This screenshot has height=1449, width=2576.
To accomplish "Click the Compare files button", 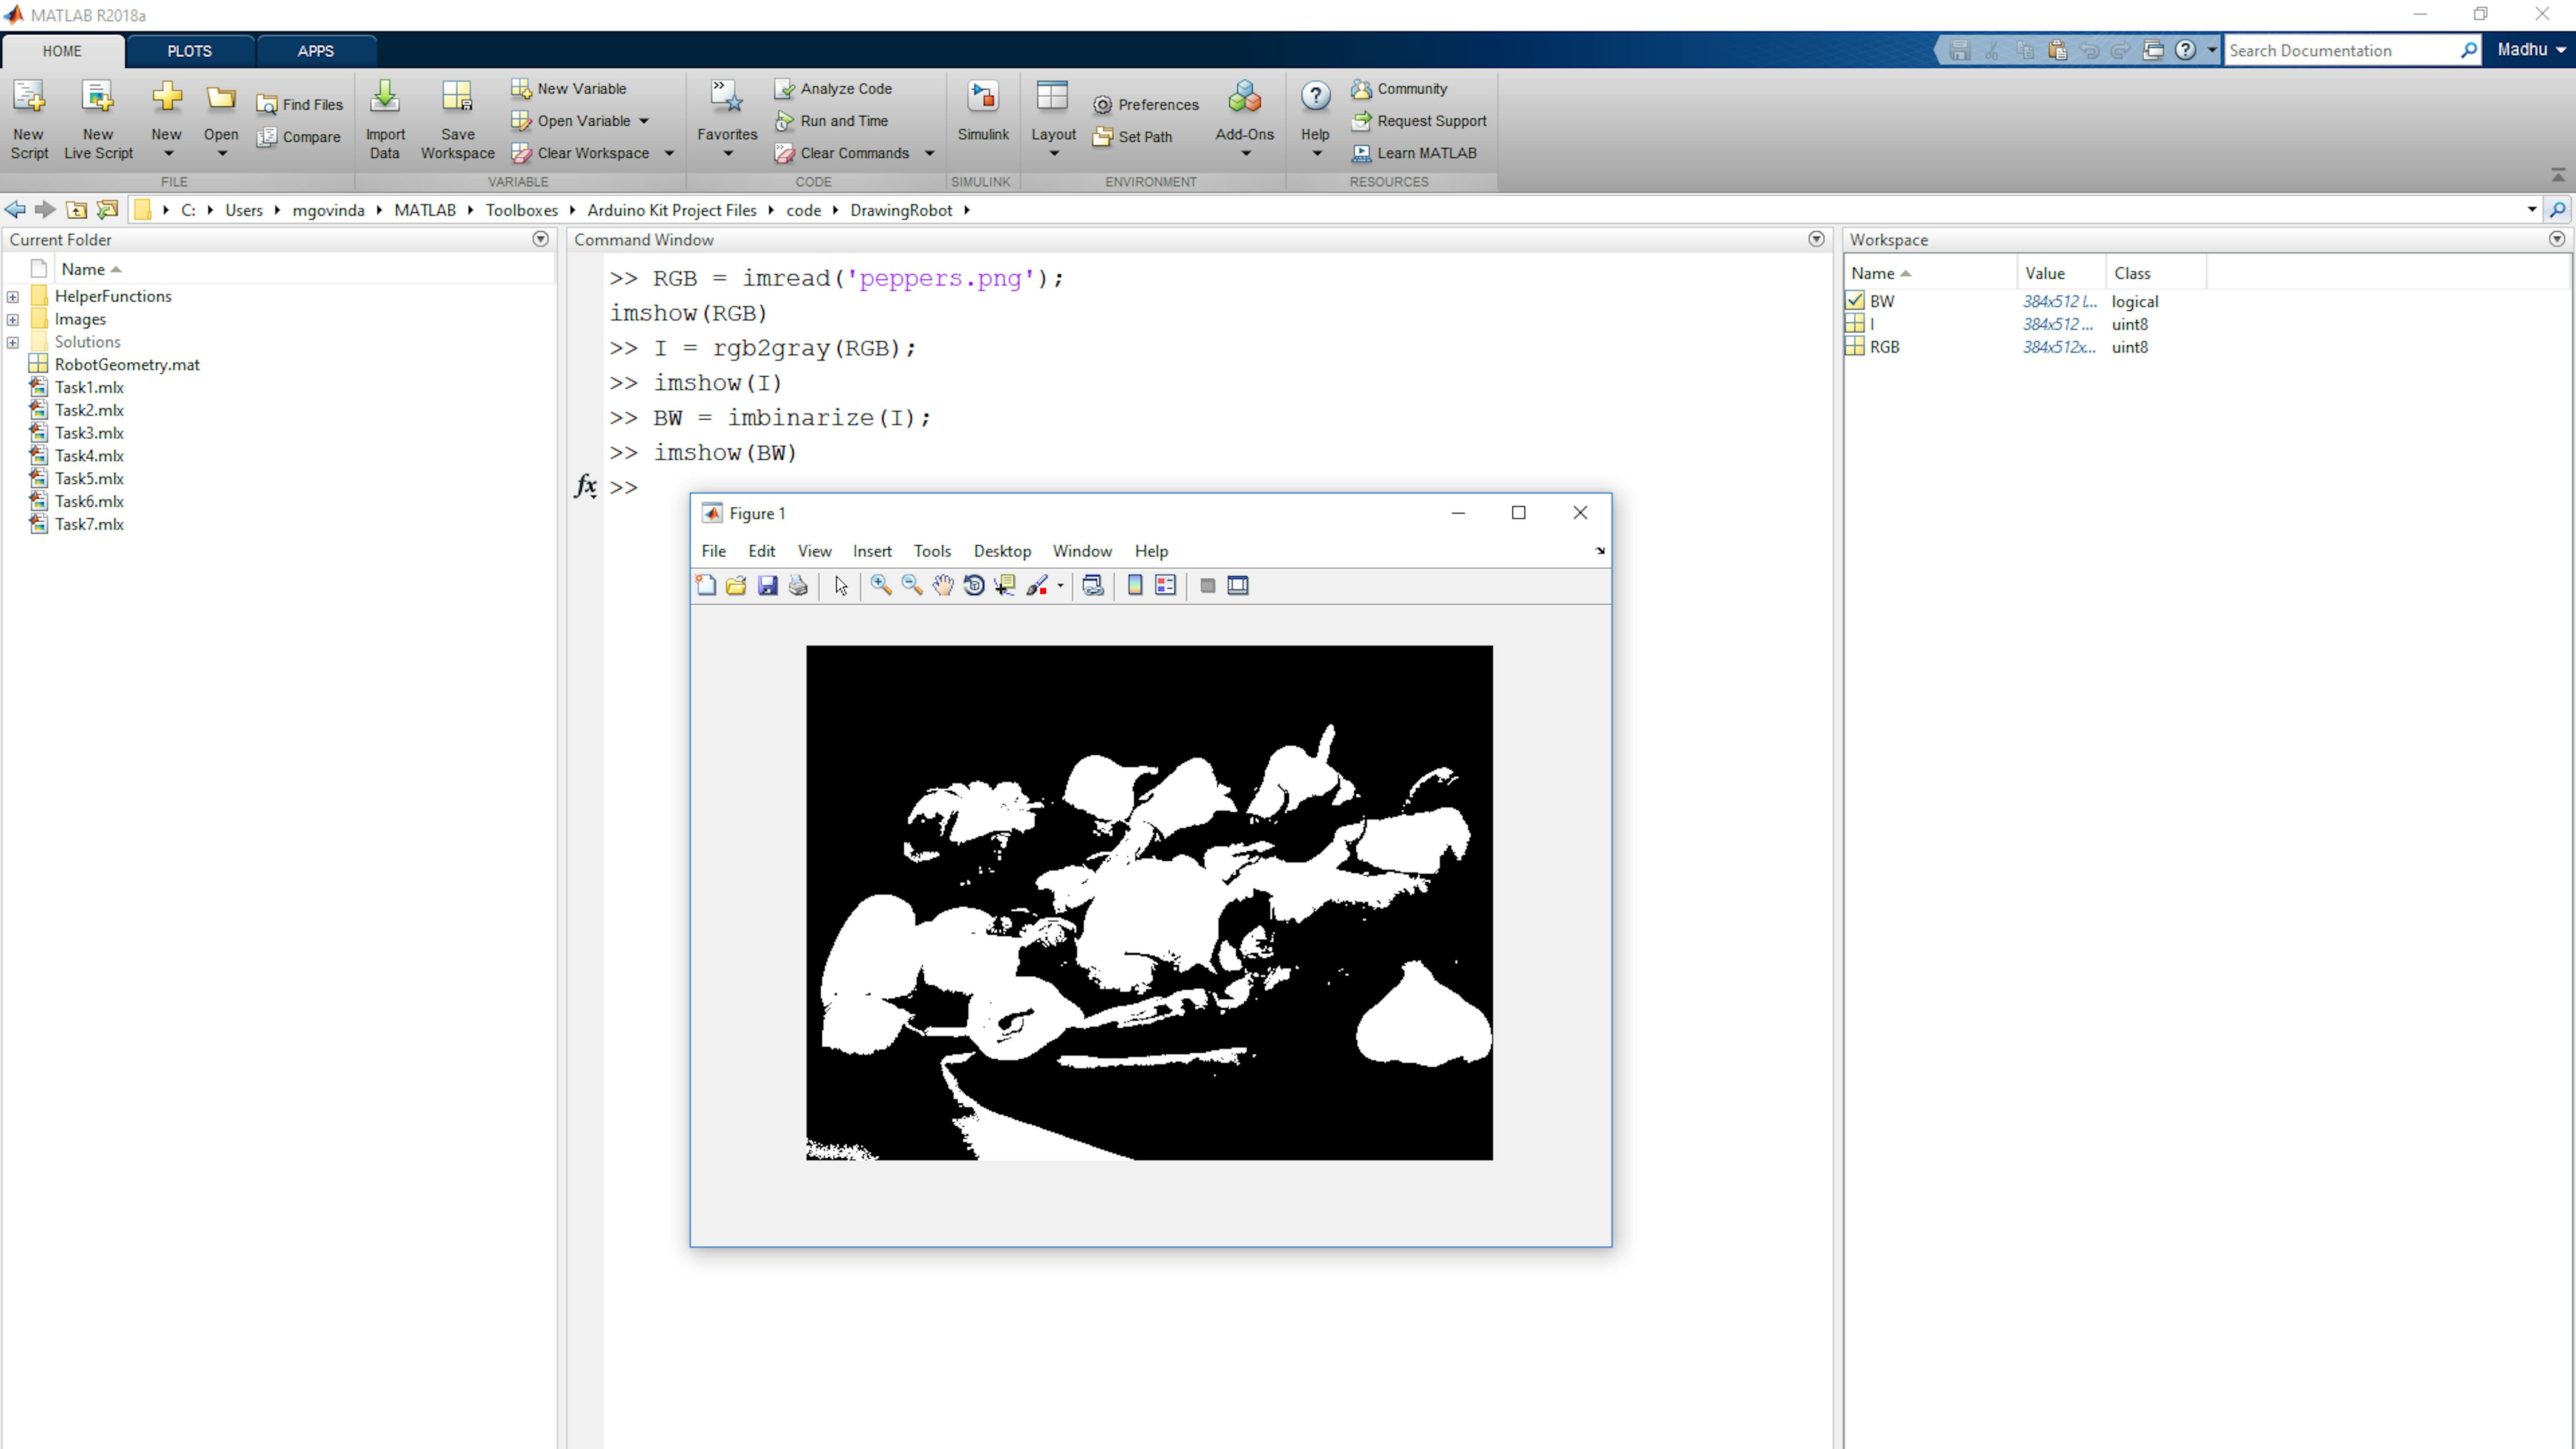I will (299, 137).
